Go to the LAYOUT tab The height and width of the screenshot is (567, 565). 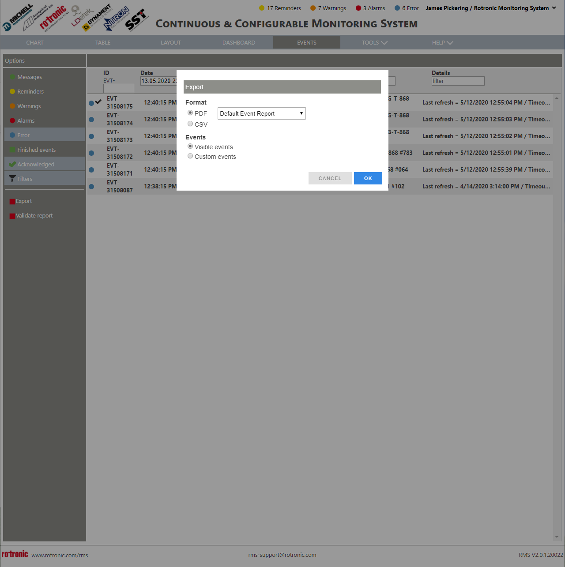click(x=171, y=42)
